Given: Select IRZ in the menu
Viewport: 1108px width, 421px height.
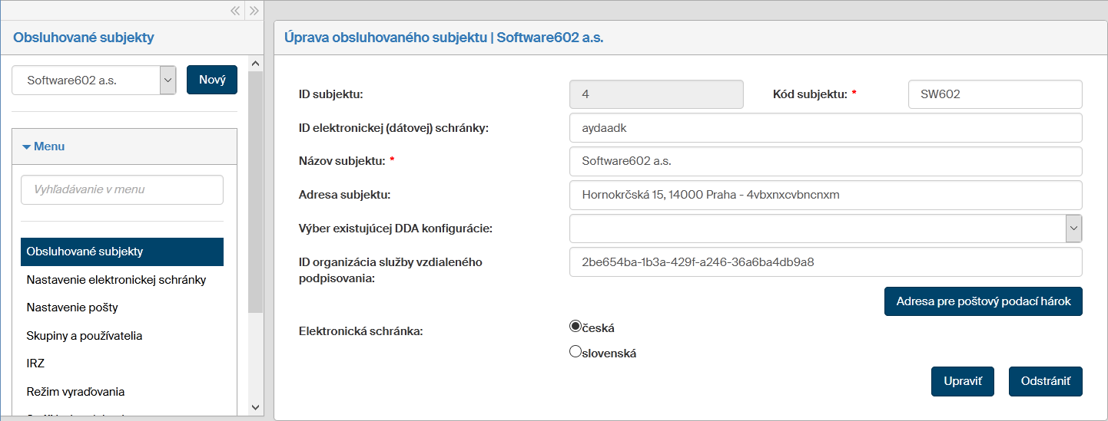Looking at the screenshot, I should coord(36,363).
